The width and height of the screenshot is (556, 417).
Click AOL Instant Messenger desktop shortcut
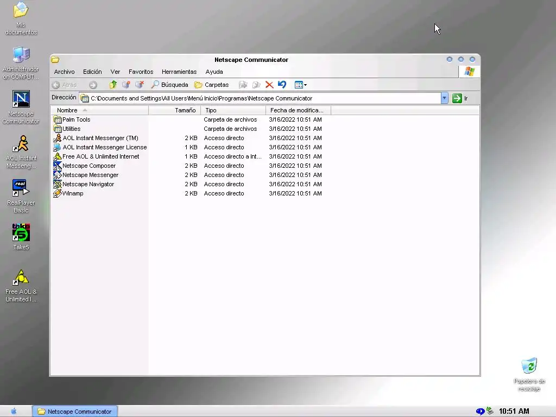click(x=21, y=152)
